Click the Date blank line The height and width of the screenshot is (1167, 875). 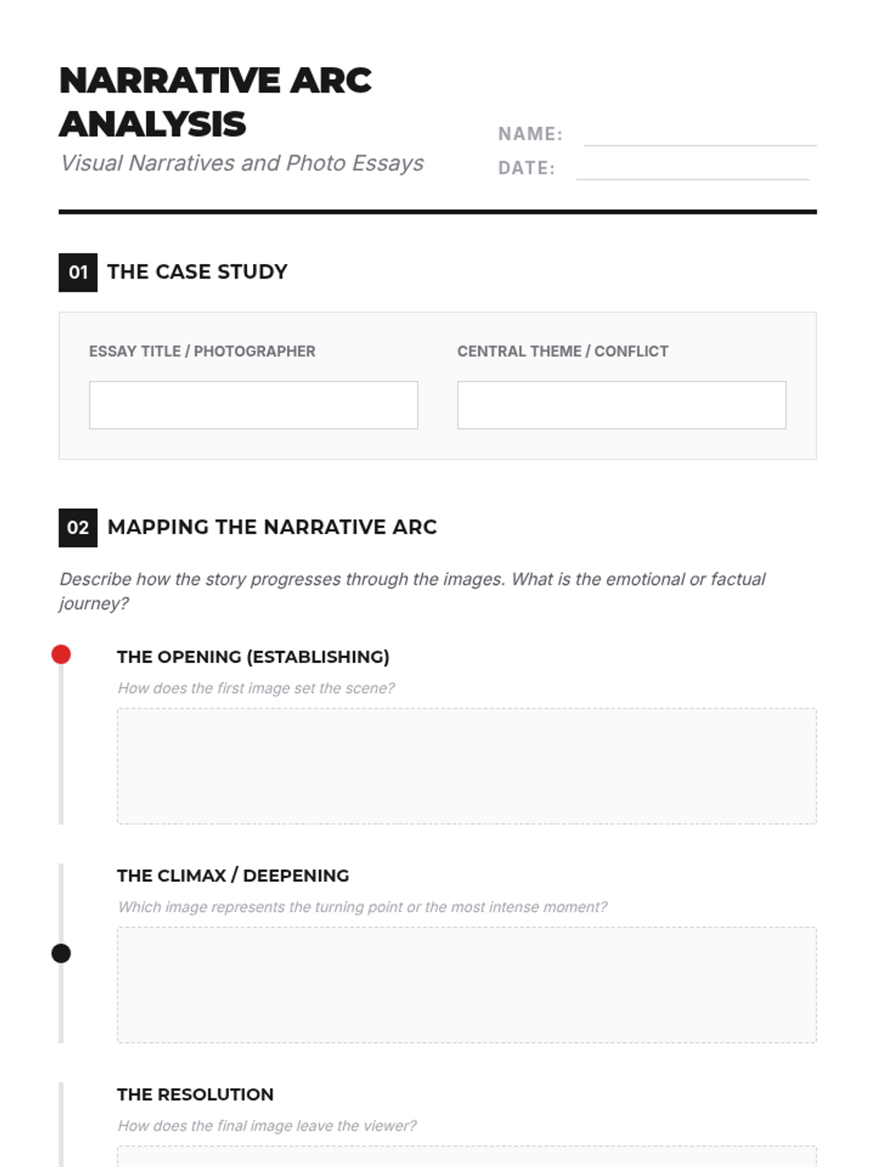pos(693,178)
